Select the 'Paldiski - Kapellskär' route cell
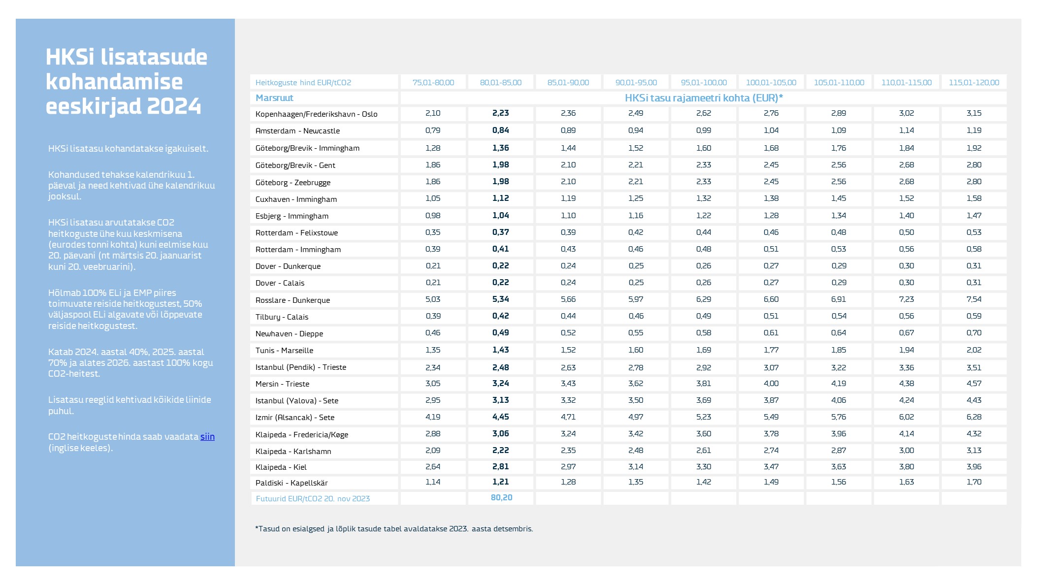1040x585 pixels. point(292,483)
